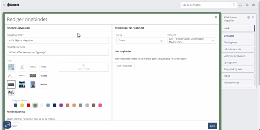Pick the red ringbind color
The image size is (260, 130).
(28, 105)
